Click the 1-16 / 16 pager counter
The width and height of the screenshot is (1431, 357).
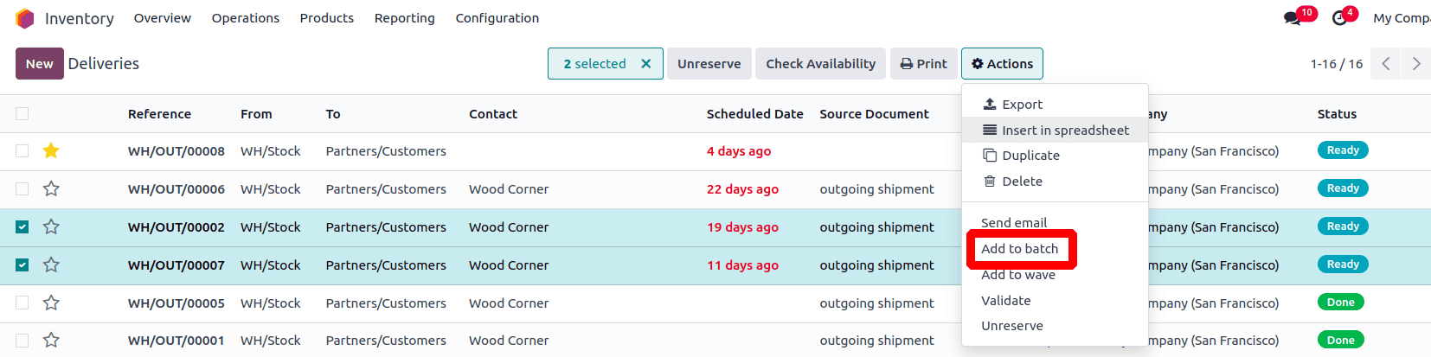click(x=1336, y=64)
